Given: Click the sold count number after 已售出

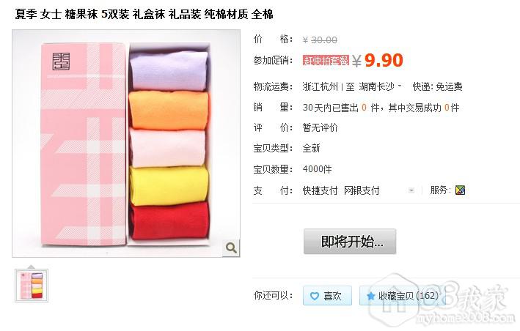Looking at the screenshot, I should tap(364, 108).
